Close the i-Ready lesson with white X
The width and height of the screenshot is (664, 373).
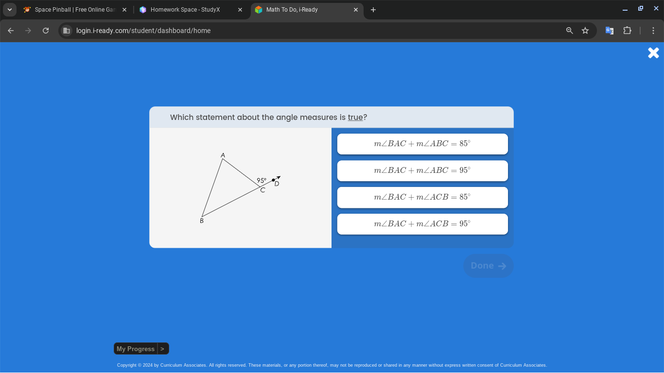click(x=653, y=53)
